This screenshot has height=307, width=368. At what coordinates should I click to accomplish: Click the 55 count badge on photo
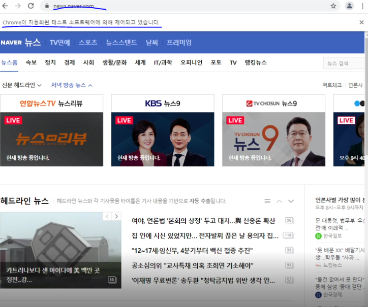[x=112, y=280]
